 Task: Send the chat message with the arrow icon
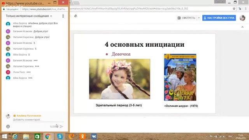tap(61, 126)
